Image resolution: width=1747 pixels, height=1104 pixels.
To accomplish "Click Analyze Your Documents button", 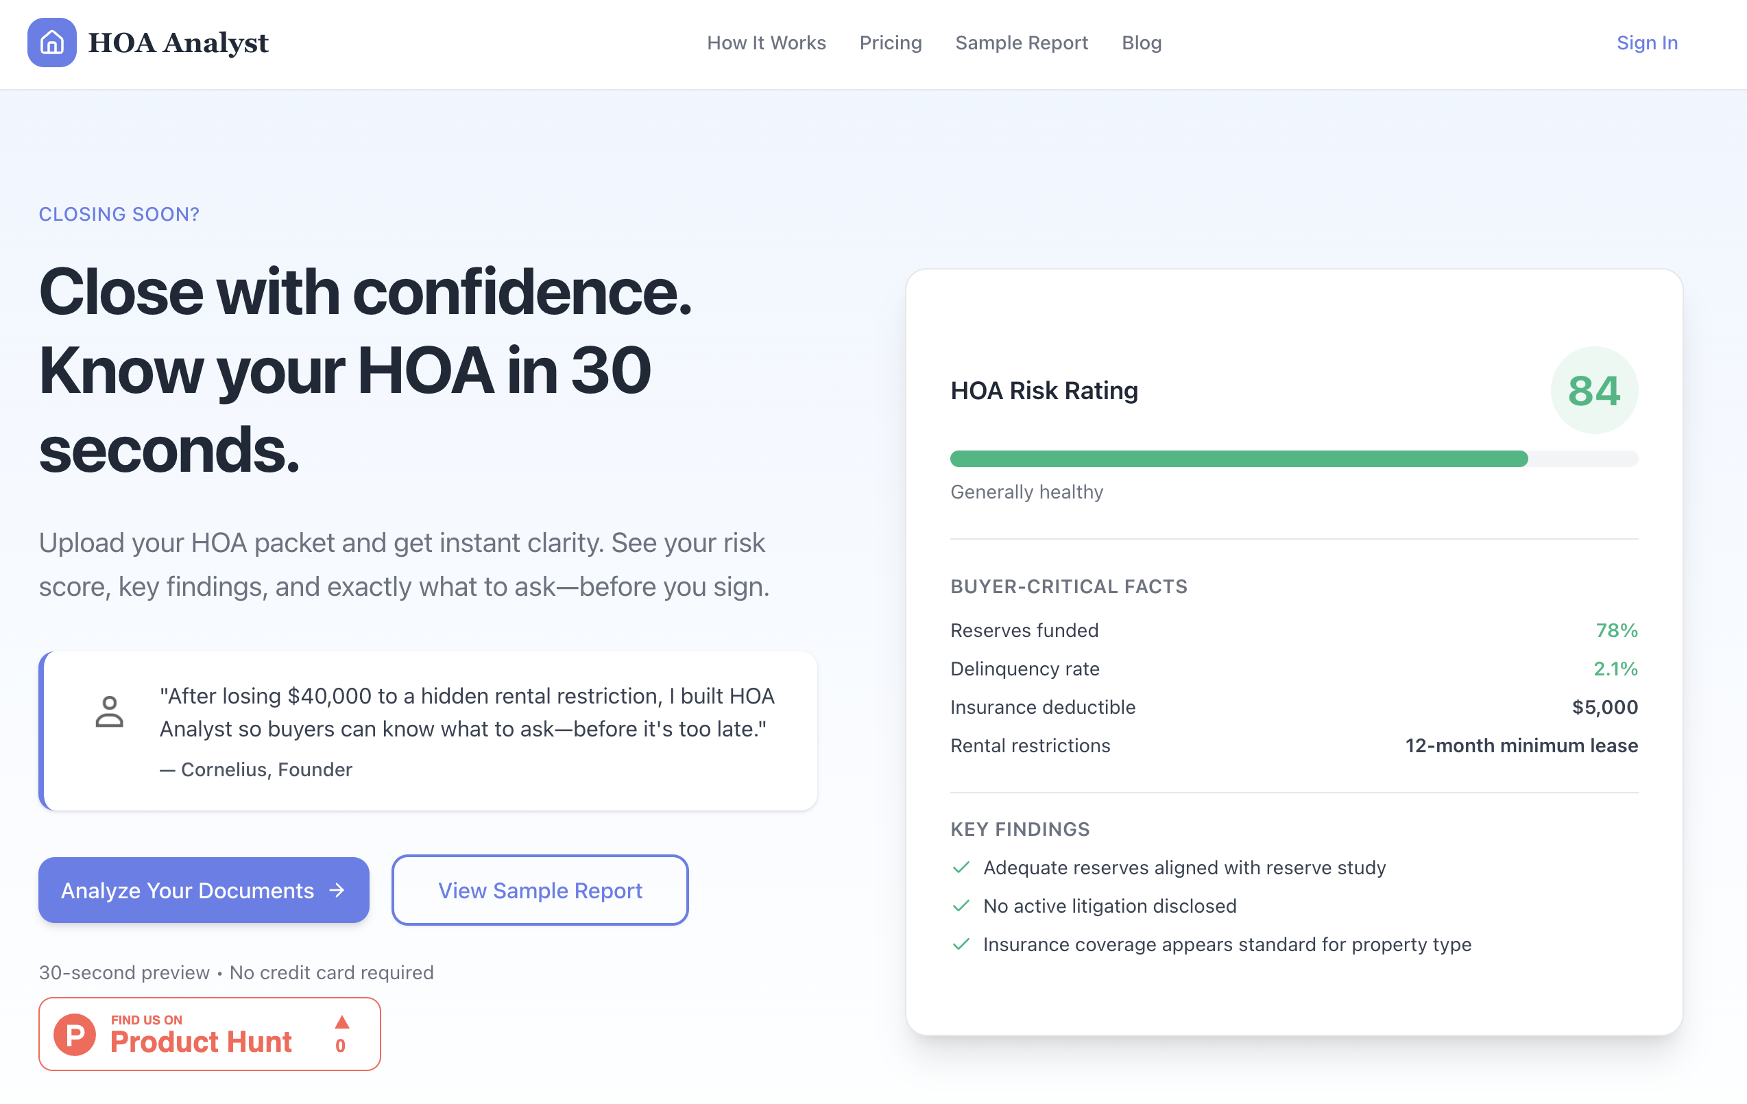I will [x=204, y=890].
